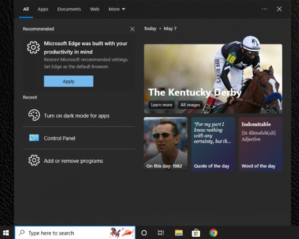
Task: Open the three-dot options menu
Action: tap(264, 9)
